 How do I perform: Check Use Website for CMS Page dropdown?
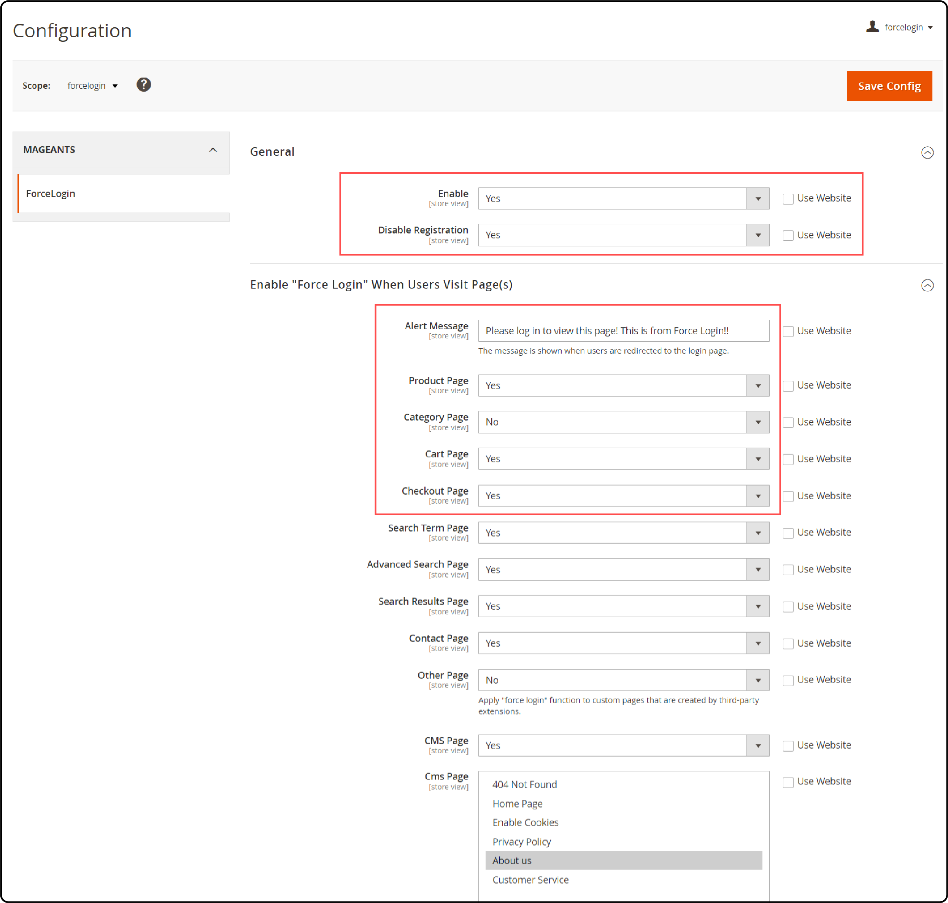coord(788,746)
